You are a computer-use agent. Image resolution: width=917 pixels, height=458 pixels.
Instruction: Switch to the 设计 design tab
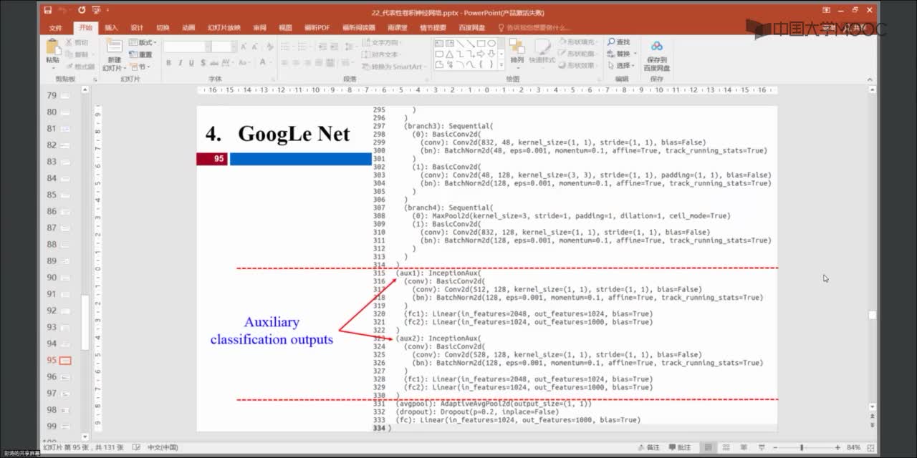pos(137,28)
